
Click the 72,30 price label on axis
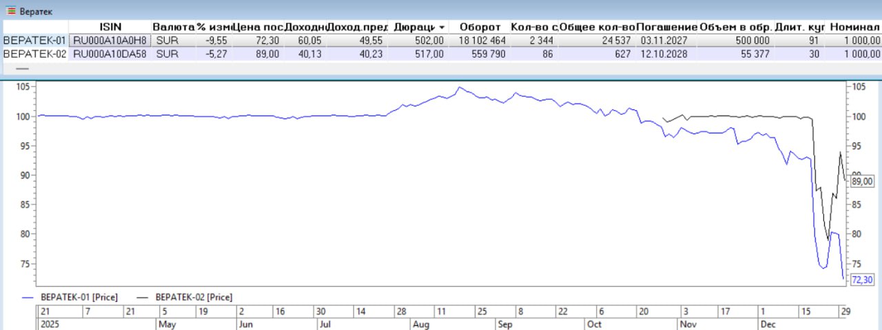(x=863, y=279)
